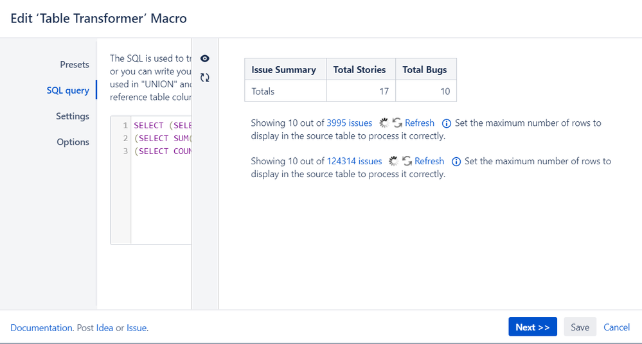Open the 124314 issues link

tap(354, 161)
